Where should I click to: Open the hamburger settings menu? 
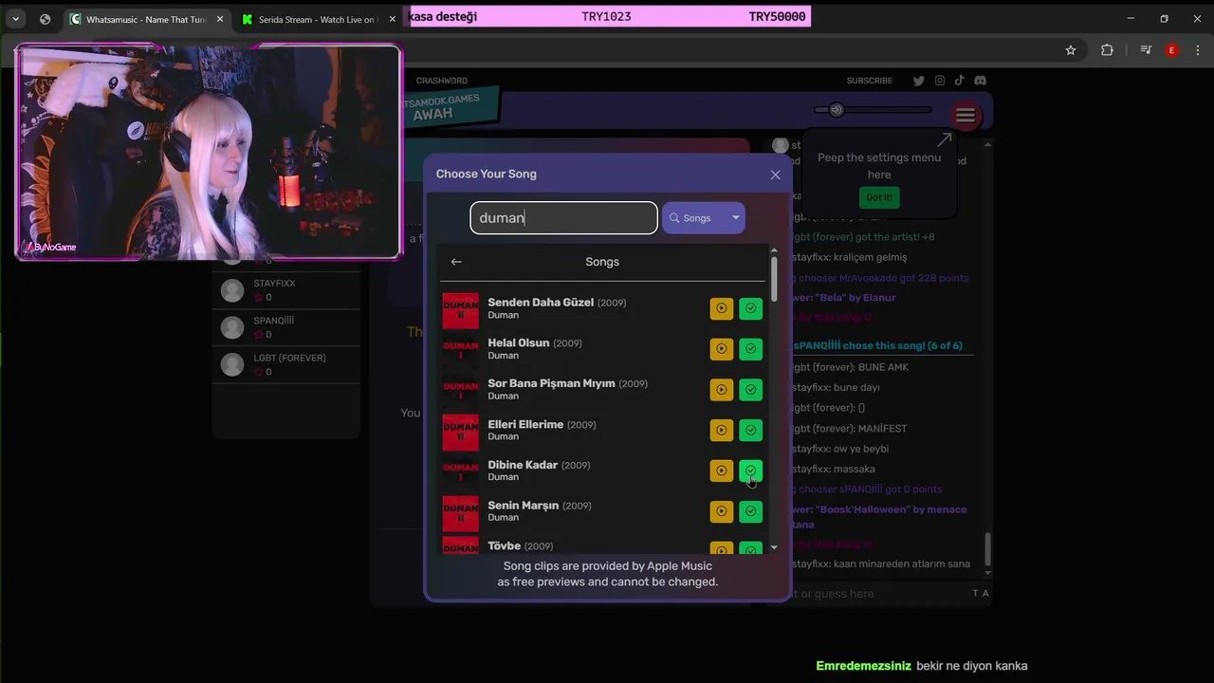tap(966, 116)
